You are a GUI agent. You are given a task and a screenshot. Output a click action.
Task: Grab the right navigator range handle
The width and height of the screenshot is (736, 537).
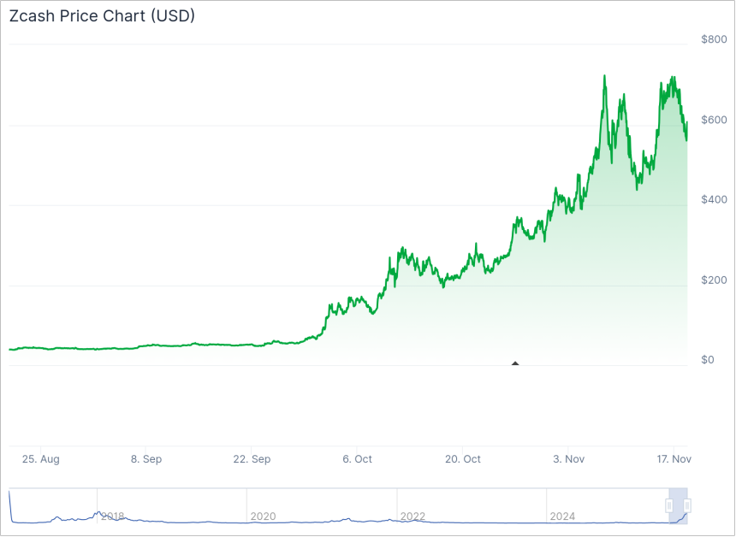(686, 505)
